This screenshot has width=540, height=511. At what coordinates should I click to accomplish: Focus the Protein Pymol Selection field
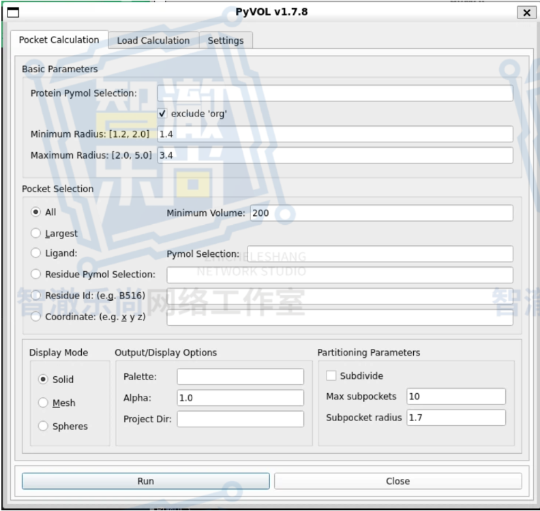pyautogui.click(x=335, y=93)
